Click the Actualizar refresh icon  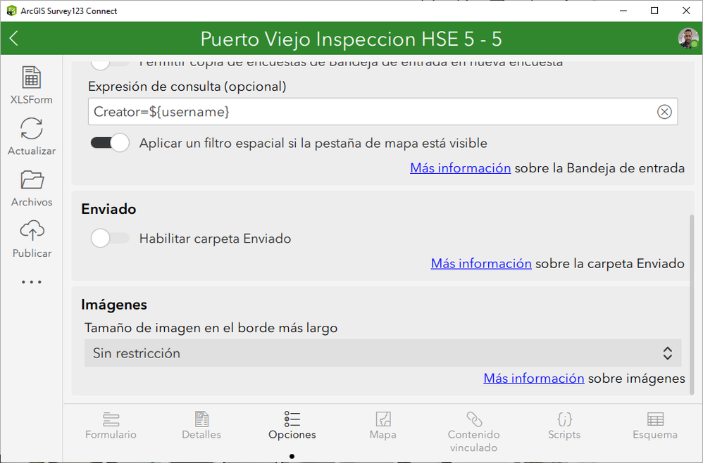click(32, 129)
